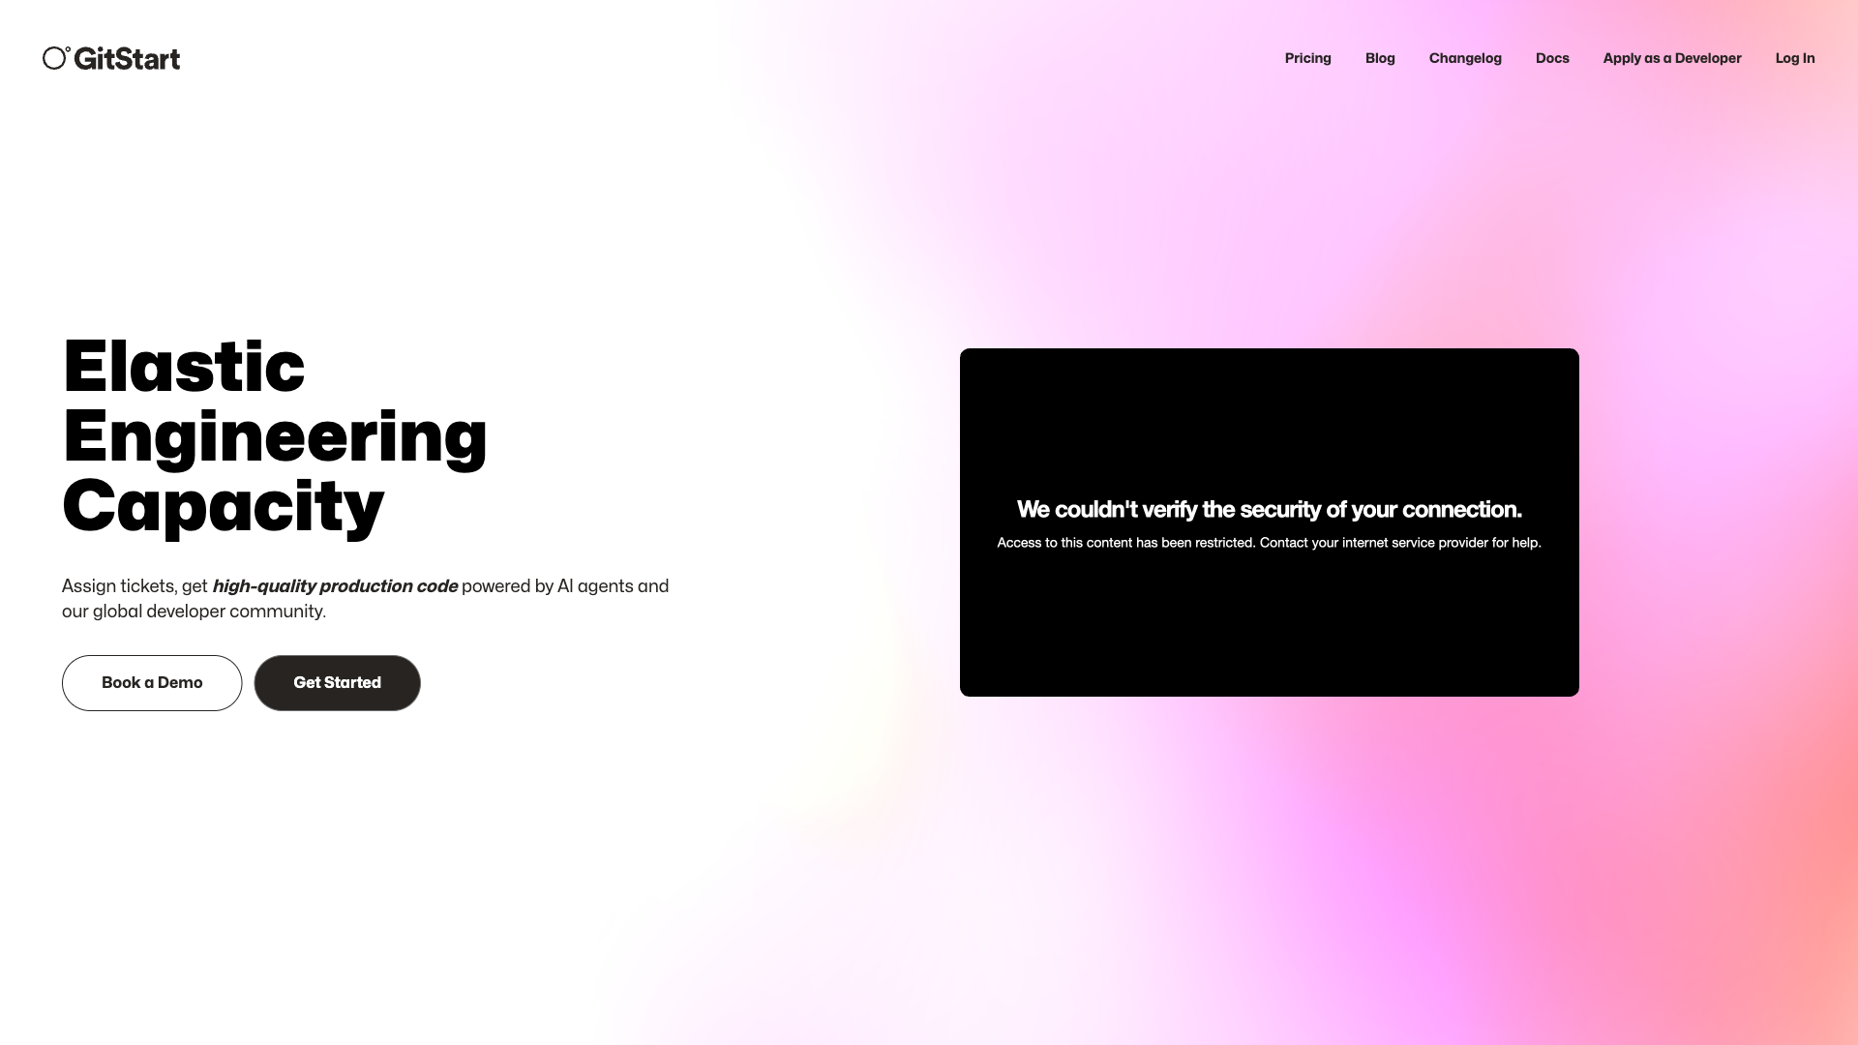Toggle the Changelog navigation item
1858x1045 pixels.
[x=1465, y=57]
